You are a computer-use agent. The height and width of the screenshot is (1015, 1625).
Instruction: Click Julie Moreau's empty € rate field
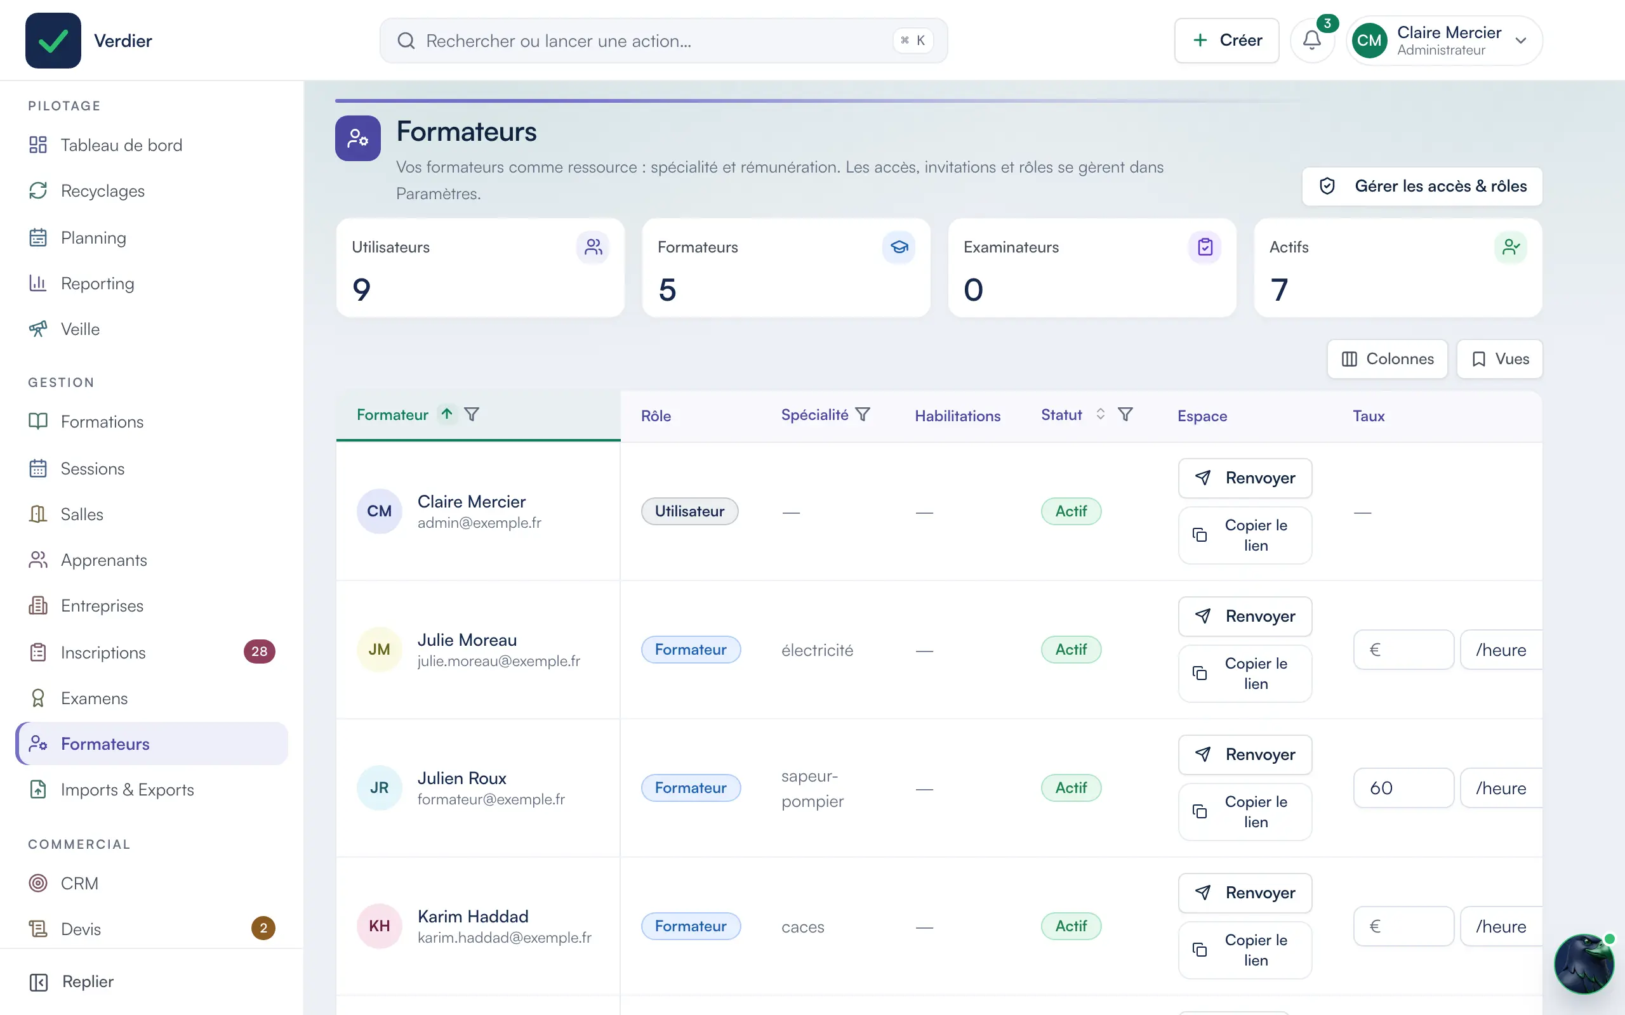[1403, 650]
